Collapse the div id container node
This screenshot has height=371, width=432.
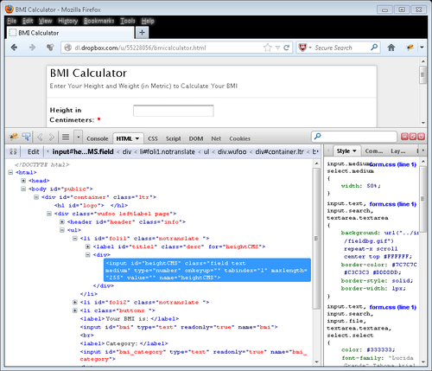click(36, 197)
